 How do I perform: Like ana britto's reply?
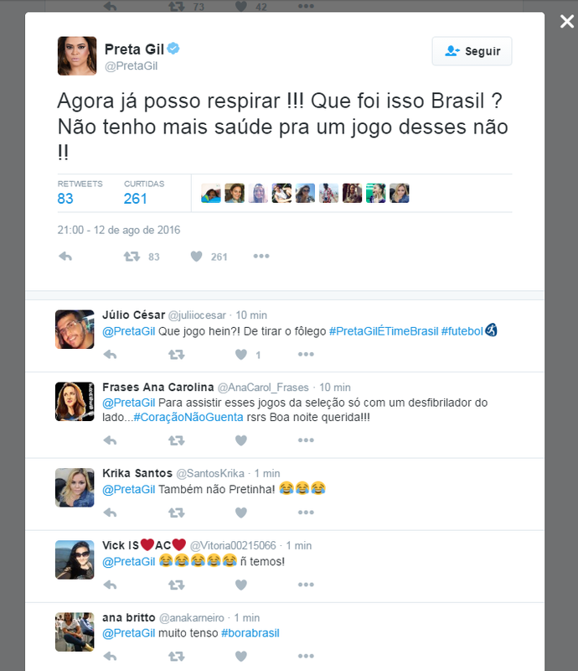click(x=241, y=656)
